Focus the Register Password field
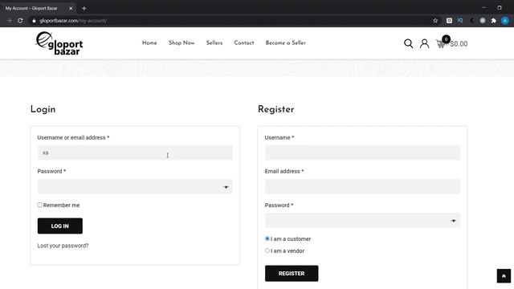514x289 pixels. 362,220
